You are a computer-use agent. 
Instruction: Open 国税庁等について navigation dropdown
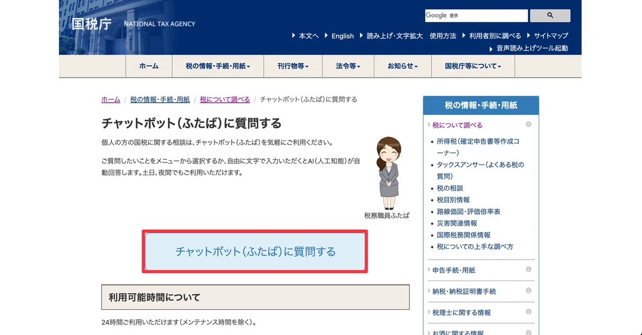pos(473,66)
